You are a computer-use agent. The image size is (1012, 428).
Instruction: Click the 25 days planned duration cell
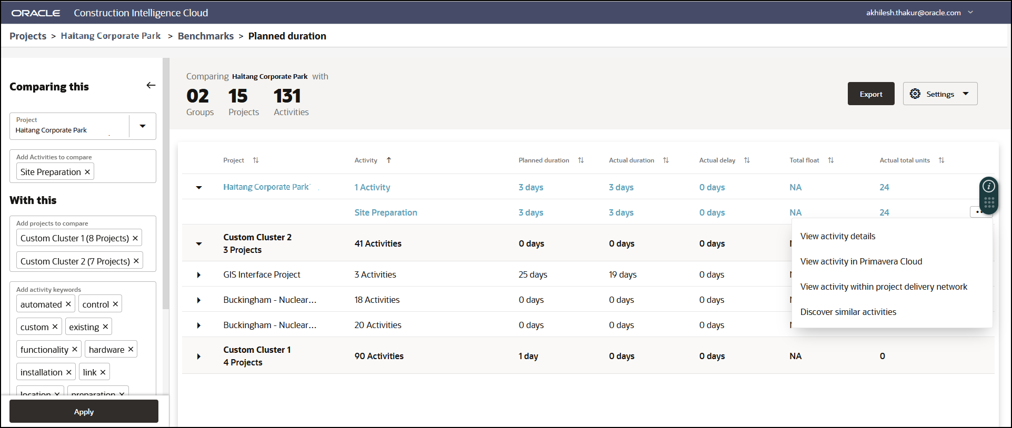533,274
